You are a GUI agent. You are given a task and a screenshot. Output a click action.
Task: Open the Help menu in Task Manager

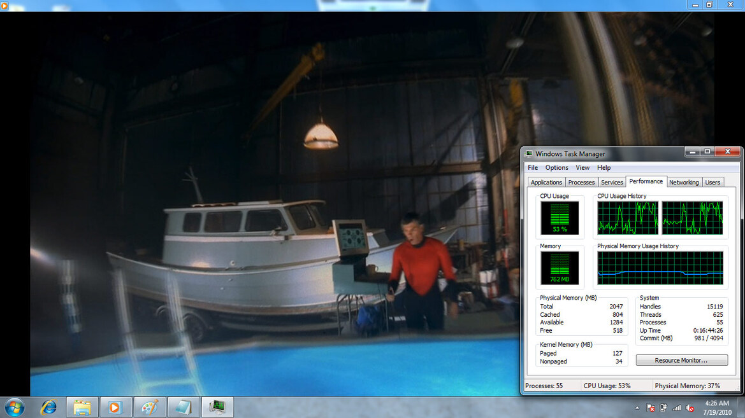(604, 167)
